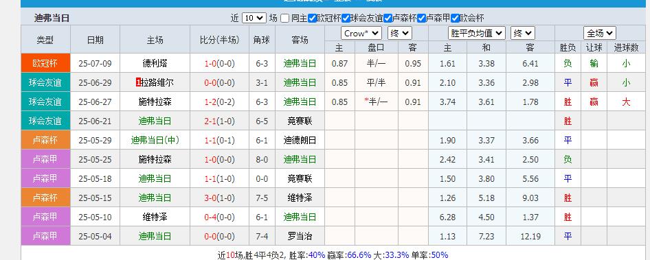This screenshot has height=260, width=650.
Task: Select the 卢森甲 league tag on 25-05-25
Action: coord(45,159)
